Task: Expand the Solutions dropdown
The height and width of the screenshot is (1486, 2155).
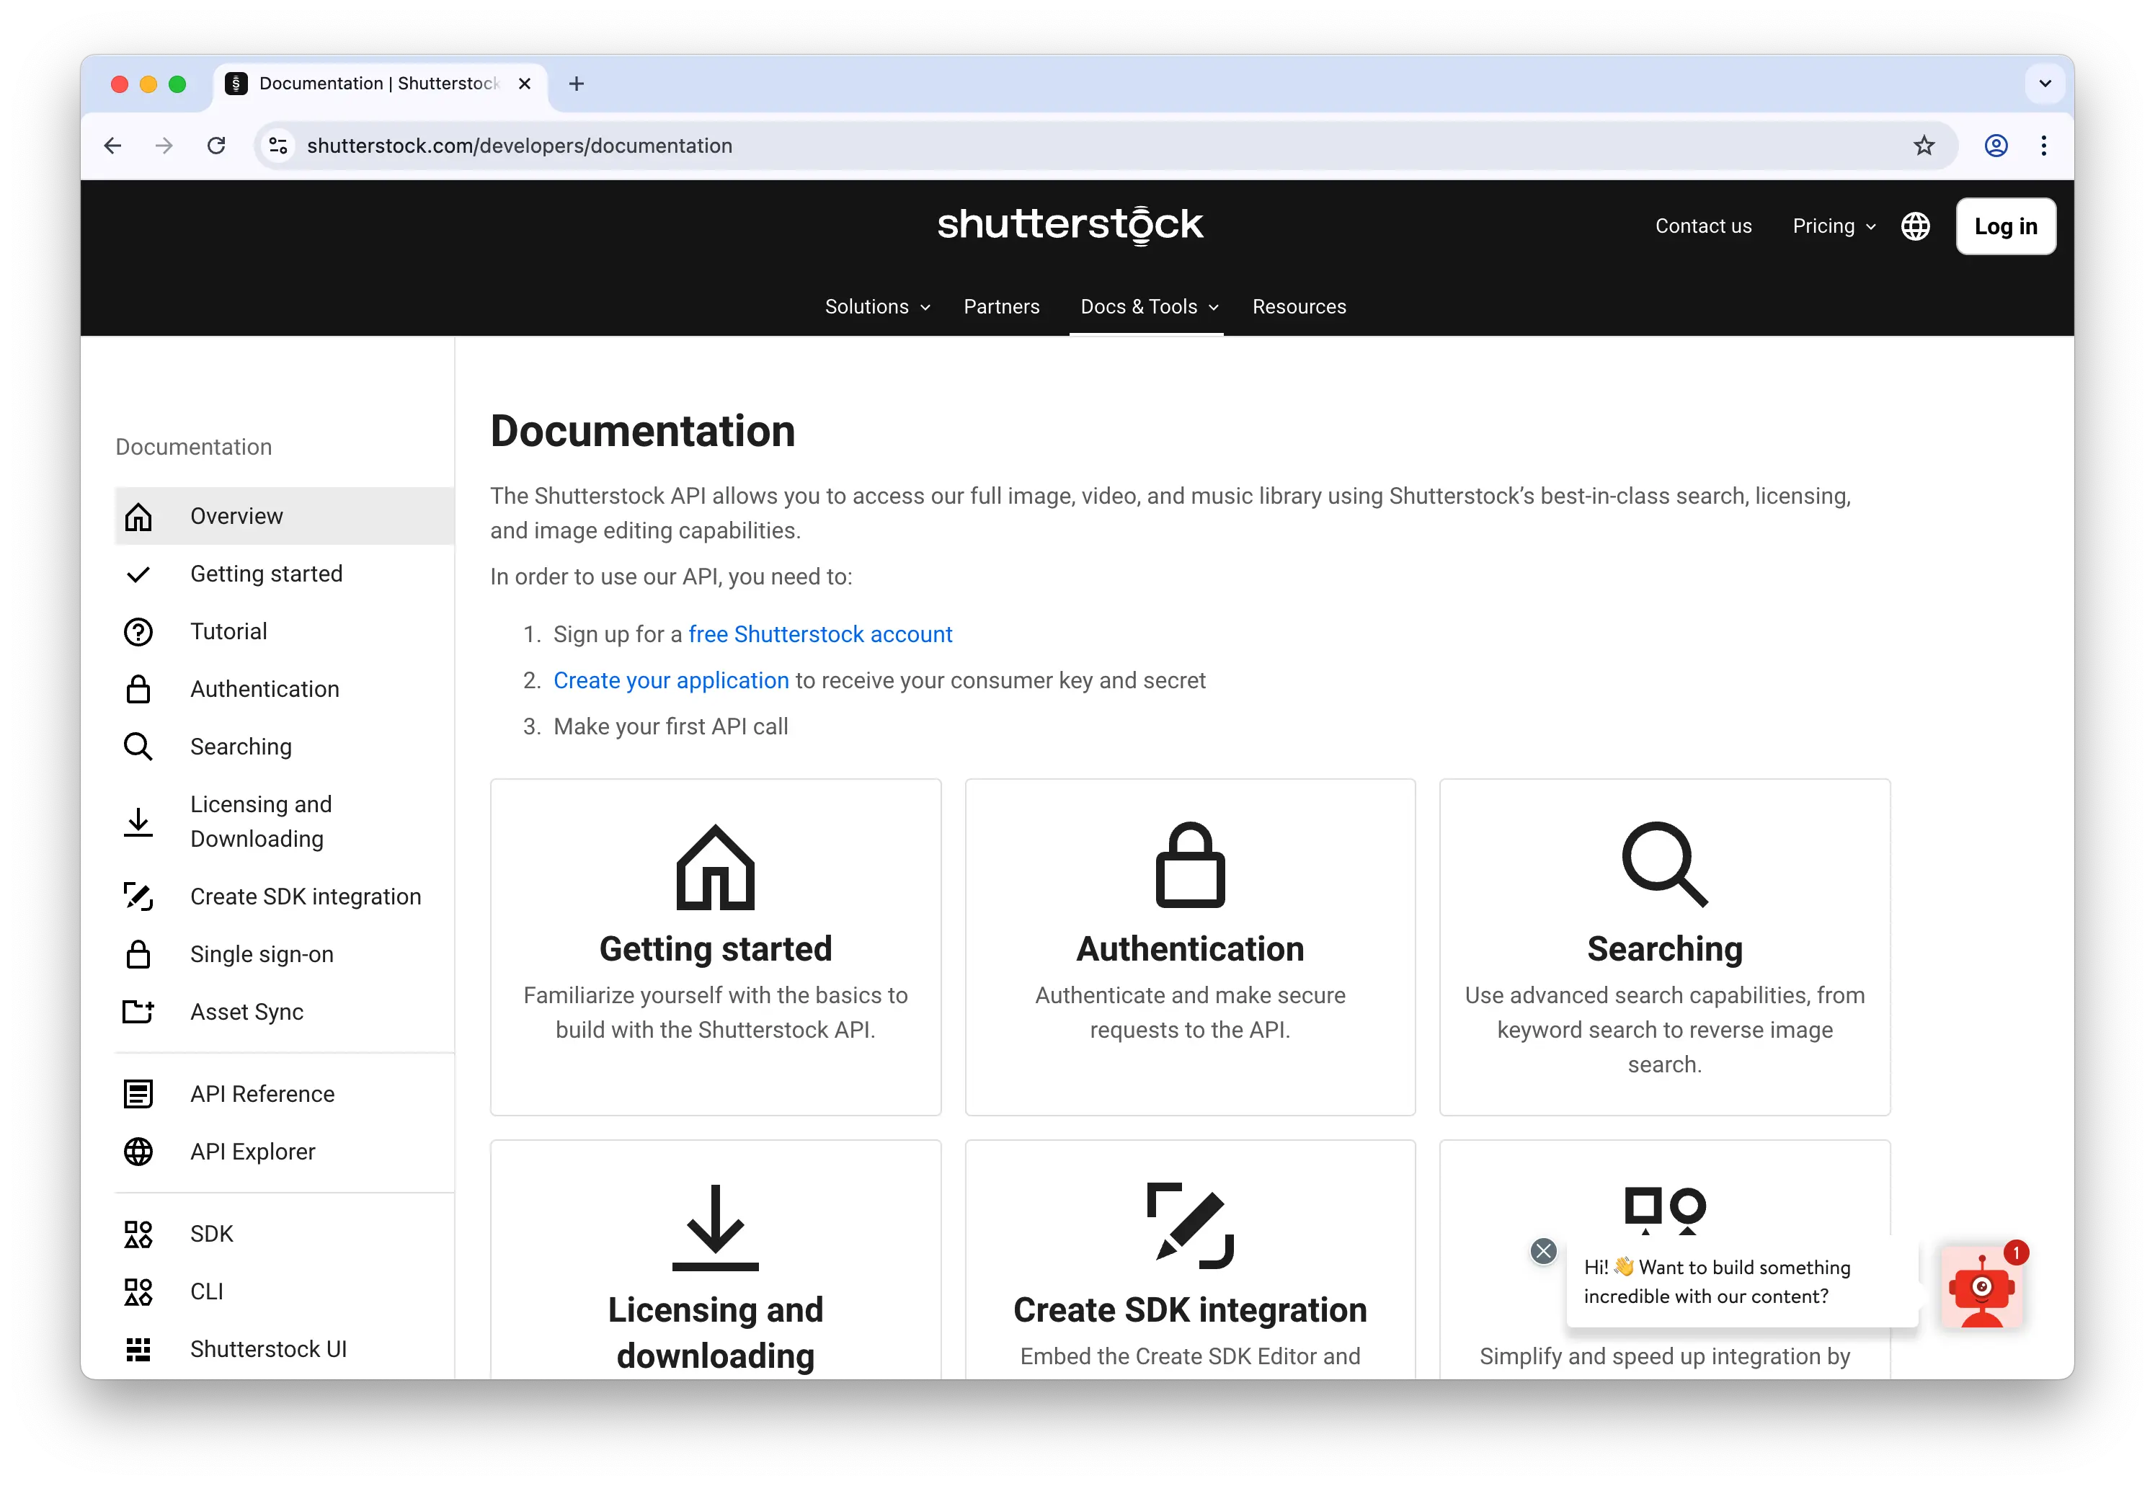Action: 875,306
